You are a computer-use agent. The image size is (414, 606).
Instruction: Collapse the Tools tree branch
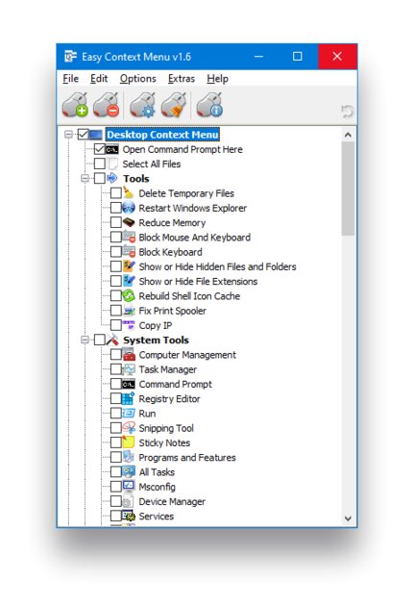[x=85, y=179]
